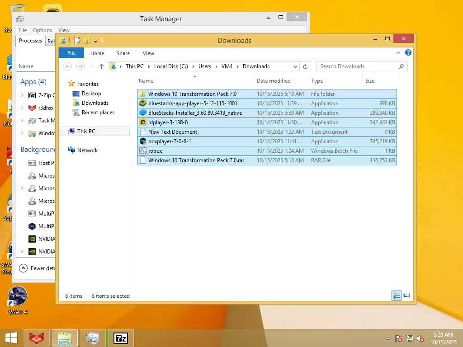
Task: Open Explorer help question mark icon
Action: pos(408,52)
